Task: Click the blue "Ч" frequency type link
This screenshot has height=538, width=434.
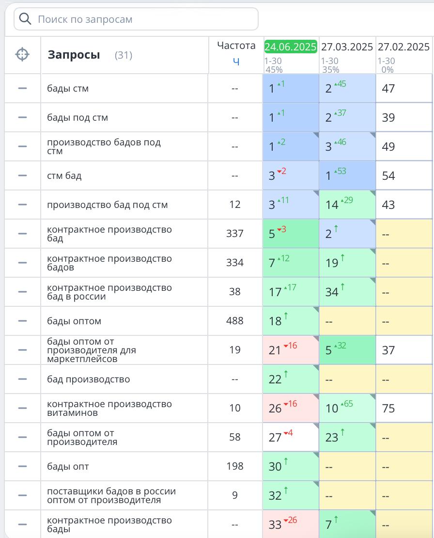Action: click(x=236, y=62)
